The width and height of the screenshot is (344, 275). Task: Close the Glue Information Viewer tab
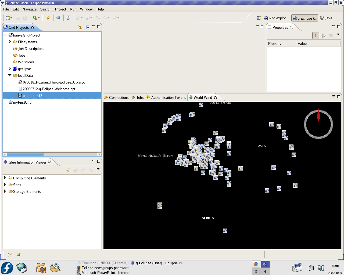tap(50, 162)
